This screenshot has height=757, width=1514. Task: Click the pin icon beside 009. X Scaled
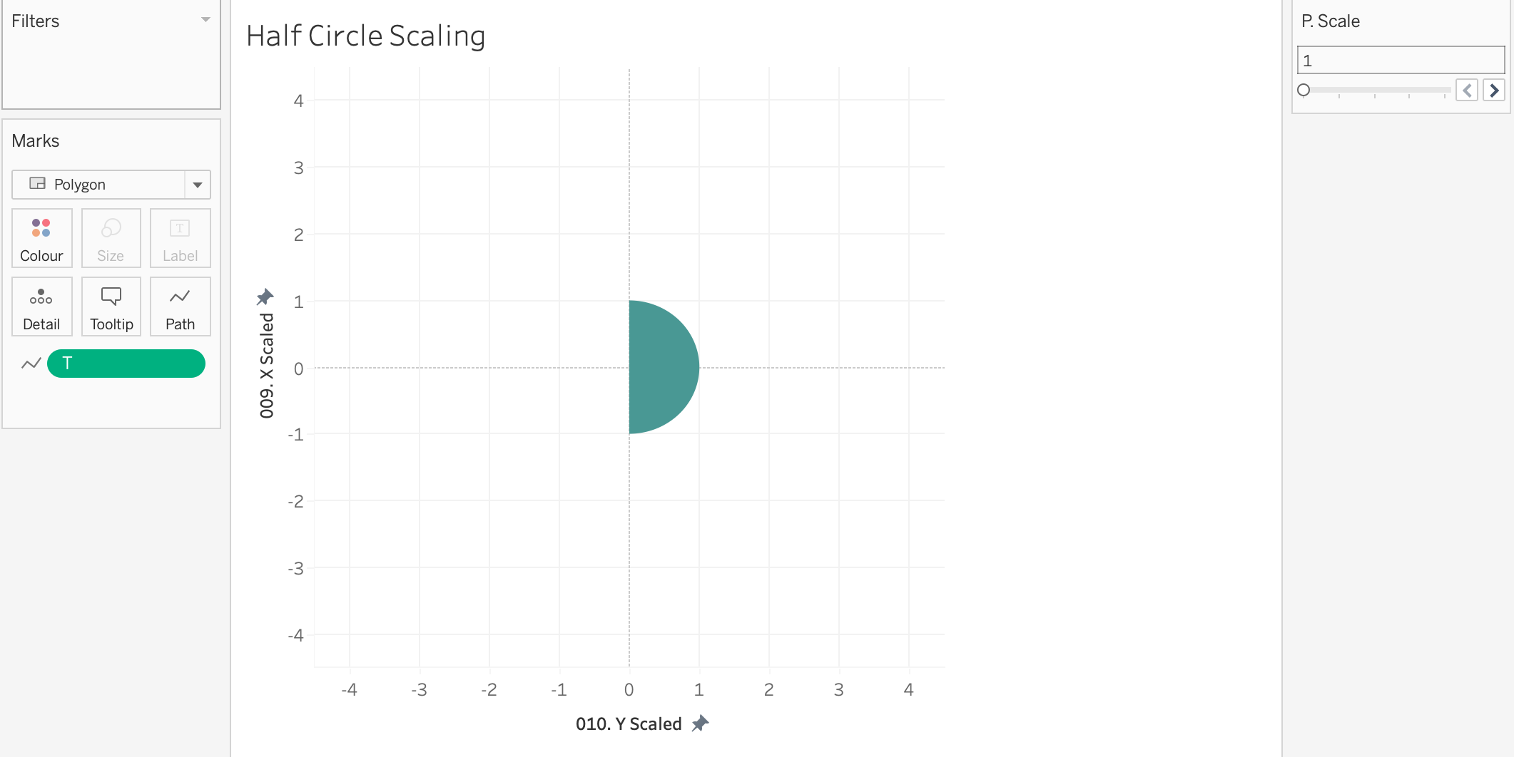pos(265,297)
